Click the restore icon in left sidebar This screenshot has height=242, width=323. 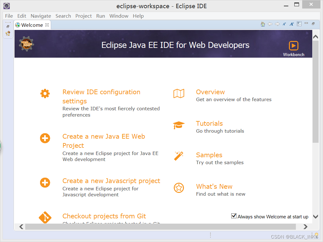(x=8, y=26)
